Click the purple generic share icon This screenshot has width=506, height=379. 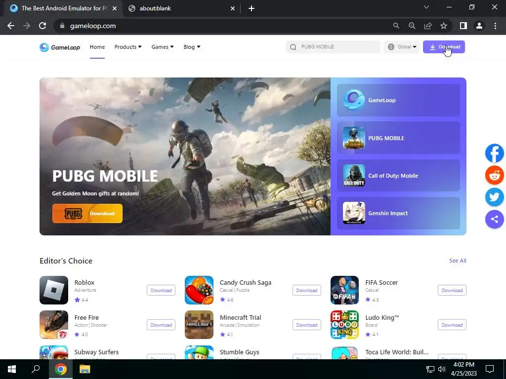point(494,219)
